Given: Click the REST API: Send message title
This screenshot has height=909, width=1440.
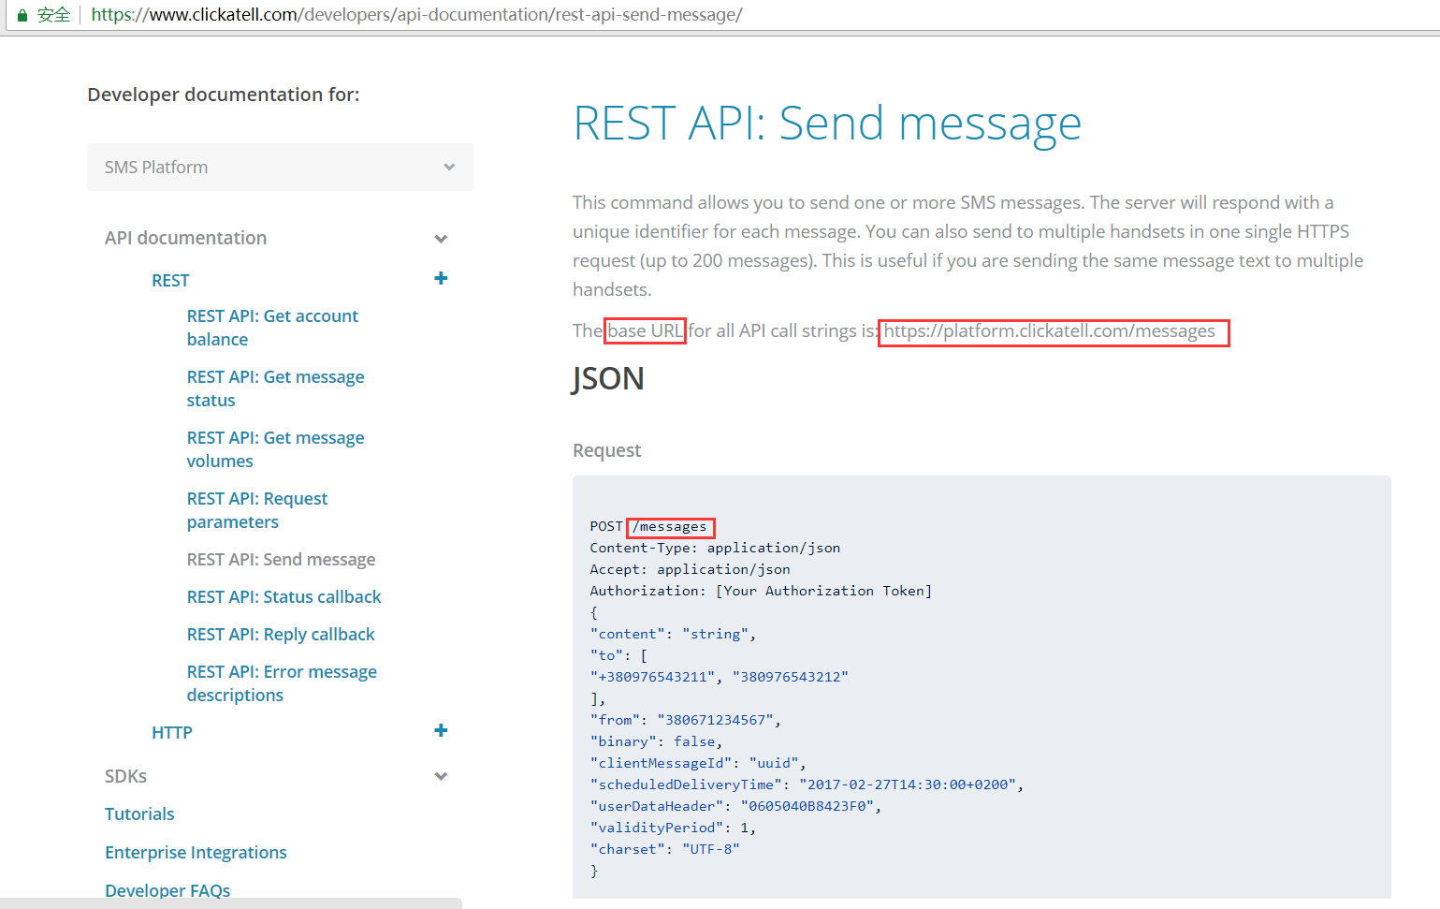Looking at the screenshot, I should click(x=827, y=124).
